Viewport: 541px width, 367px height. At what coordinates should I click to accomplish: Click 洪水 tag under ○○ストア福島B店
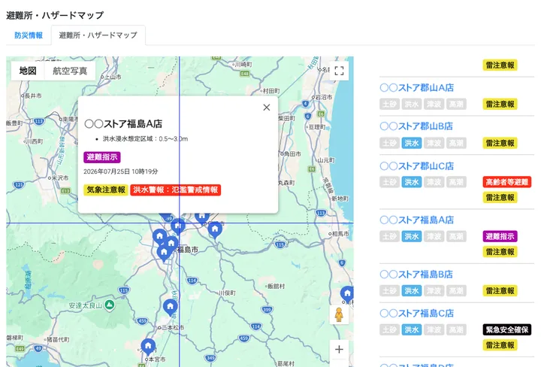point(412,291)
